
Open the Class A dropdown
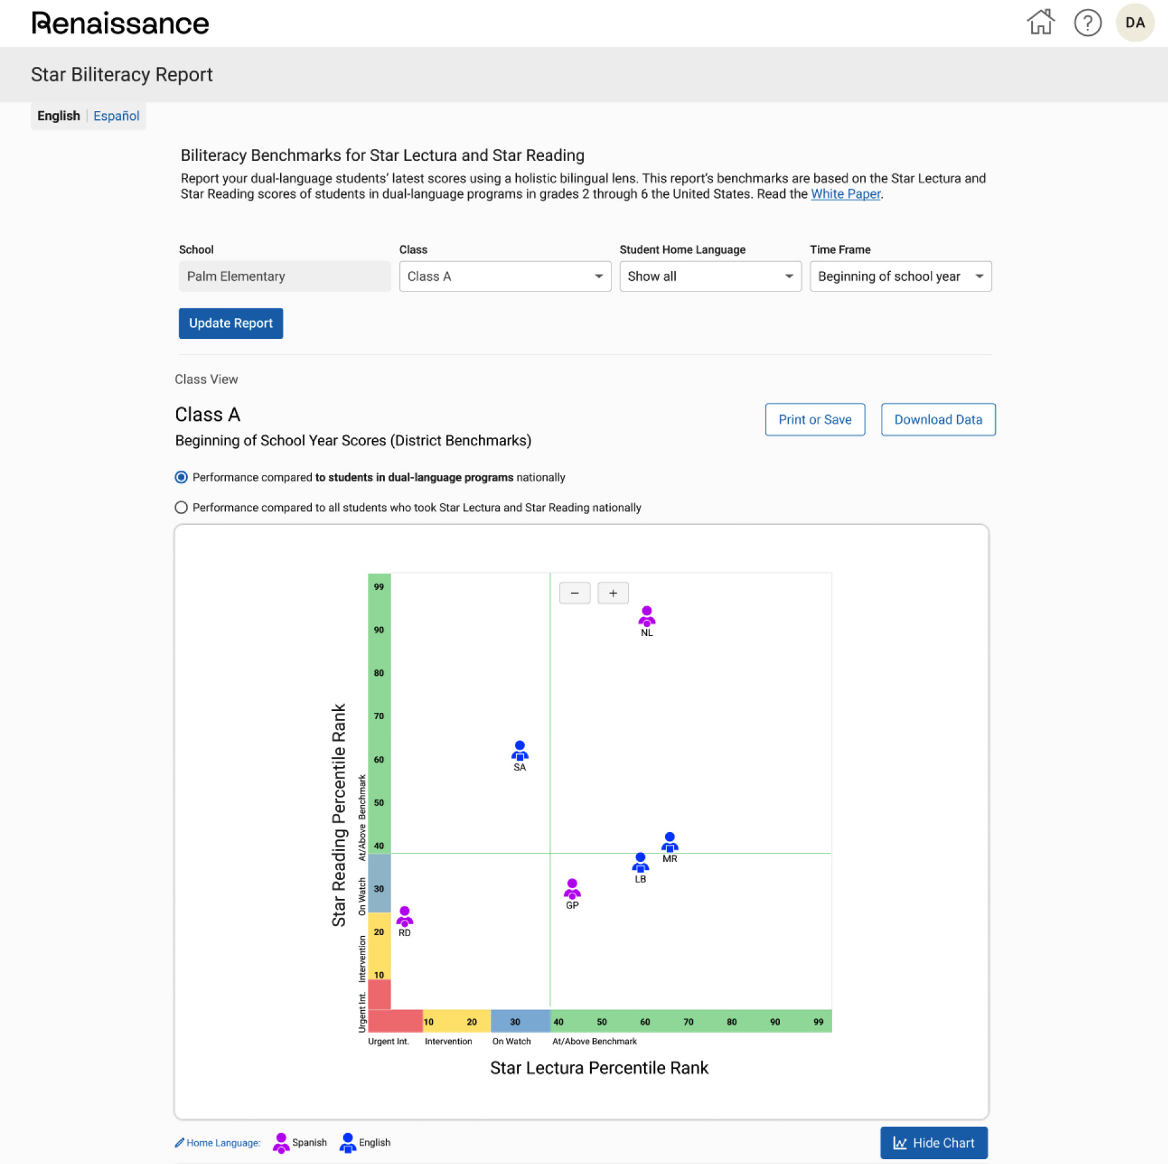(505, 276)
